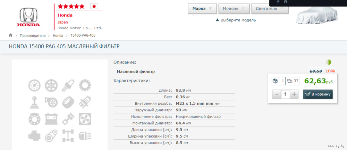Click the Japan country link
Screen dimensions: 347x150
coord(62,22)
